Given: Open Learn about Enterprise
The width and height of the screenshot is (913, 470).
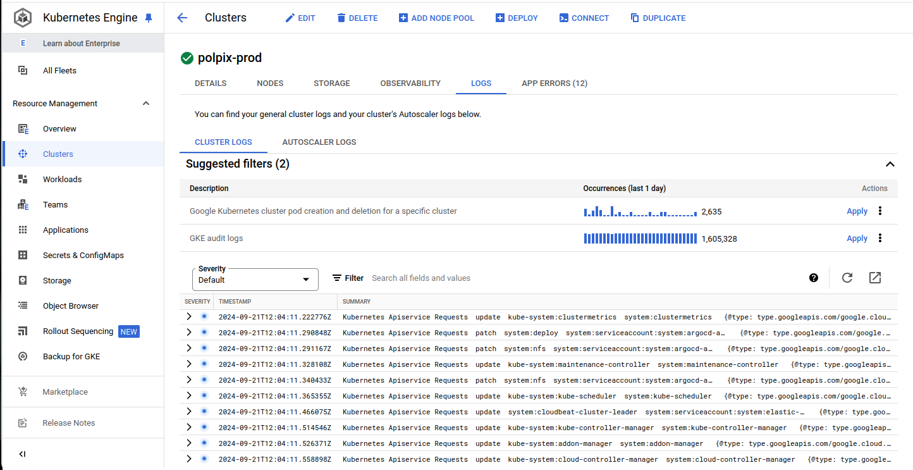Looking at the screenshot, I should 82,43.
